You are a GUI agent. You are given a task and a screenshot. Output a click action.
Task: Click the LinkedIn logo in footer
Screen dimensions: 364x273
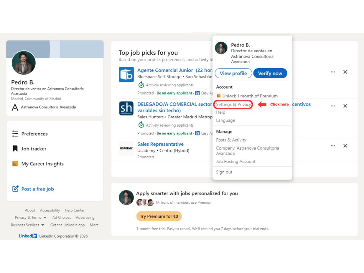pyautogui.click(x=28, y=236)
